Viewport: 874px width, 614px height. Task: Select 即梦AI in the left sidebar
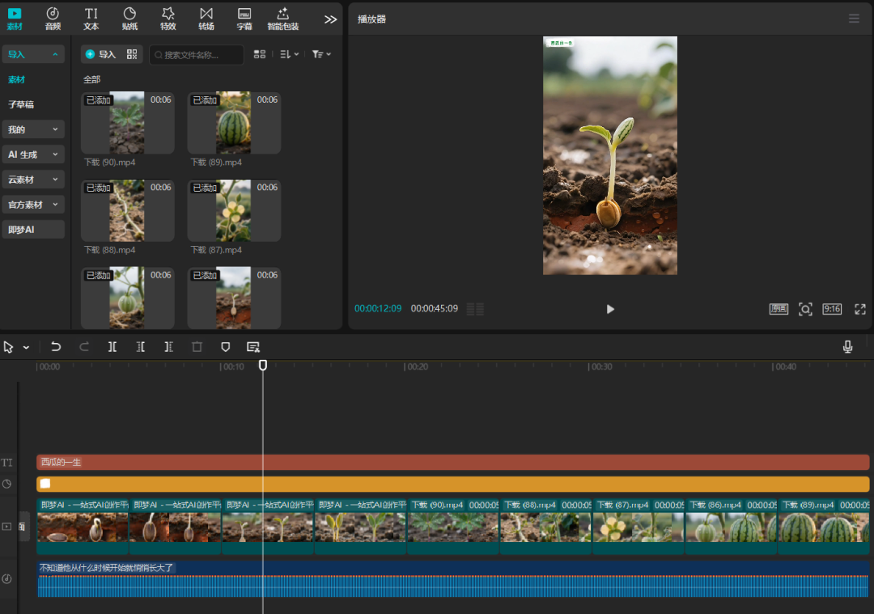click(x=32, y=229)
